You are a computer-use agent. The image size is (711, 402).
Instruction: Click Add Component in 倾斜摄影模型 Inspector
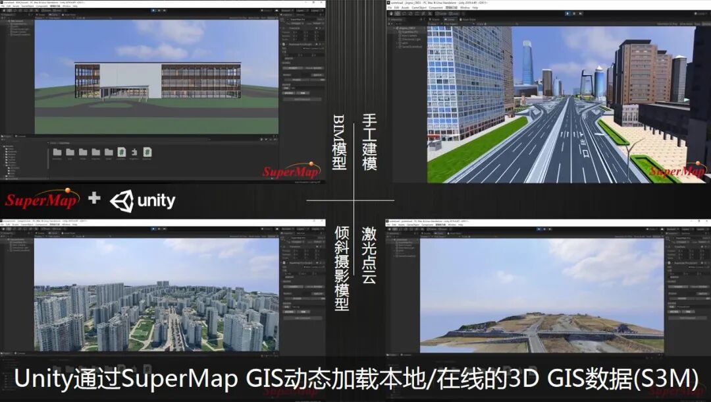(302, 318)
